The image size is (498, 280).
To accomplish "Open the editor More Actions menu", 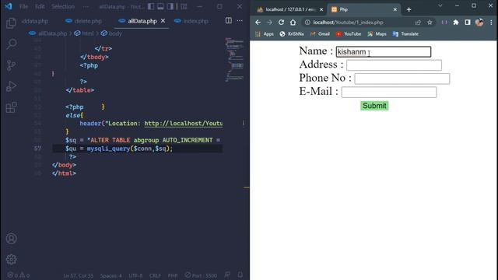I will pyautogui.click(x=240, y=21).
